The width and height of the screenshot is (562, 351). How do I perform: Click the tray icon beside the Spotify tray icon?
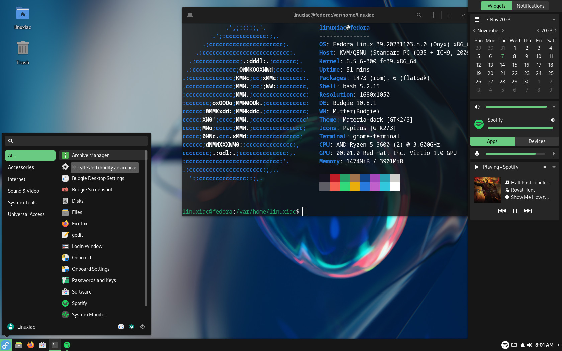pyautogui.click(x=514, y=345)
